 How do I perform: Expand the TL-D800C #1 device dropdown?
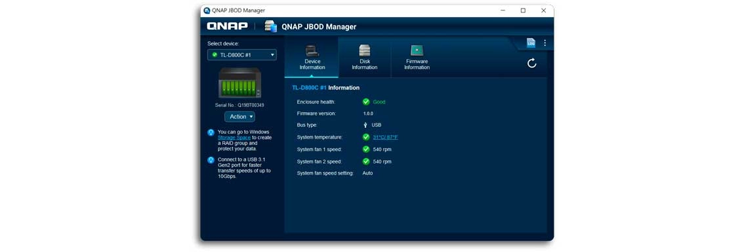point(242,55)
